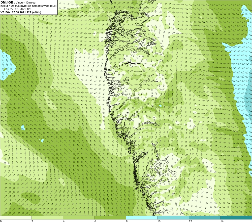
Task: Click the scale label '8'
Action: click(127, 221)
